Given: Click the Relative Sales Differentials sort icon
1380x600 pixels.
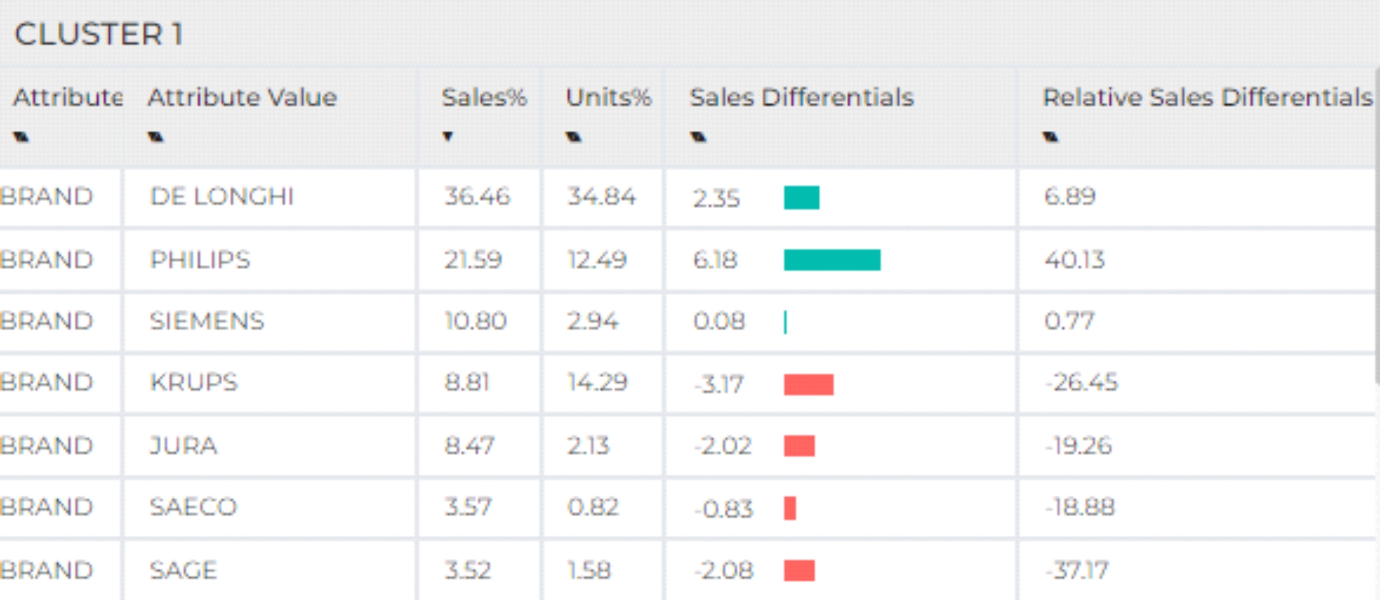Looking at the screenshot, I should point(1050,137).
